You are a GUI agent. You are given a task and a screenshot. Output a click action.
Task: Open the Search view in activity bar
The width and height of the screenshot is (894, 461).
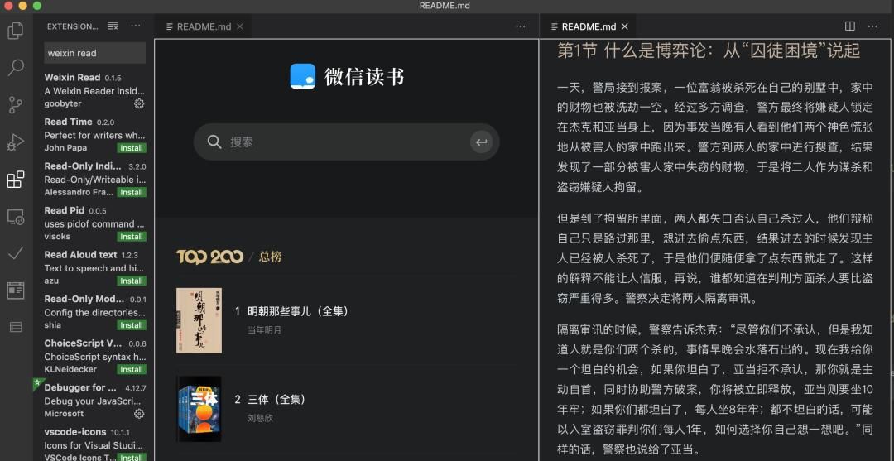16,67
